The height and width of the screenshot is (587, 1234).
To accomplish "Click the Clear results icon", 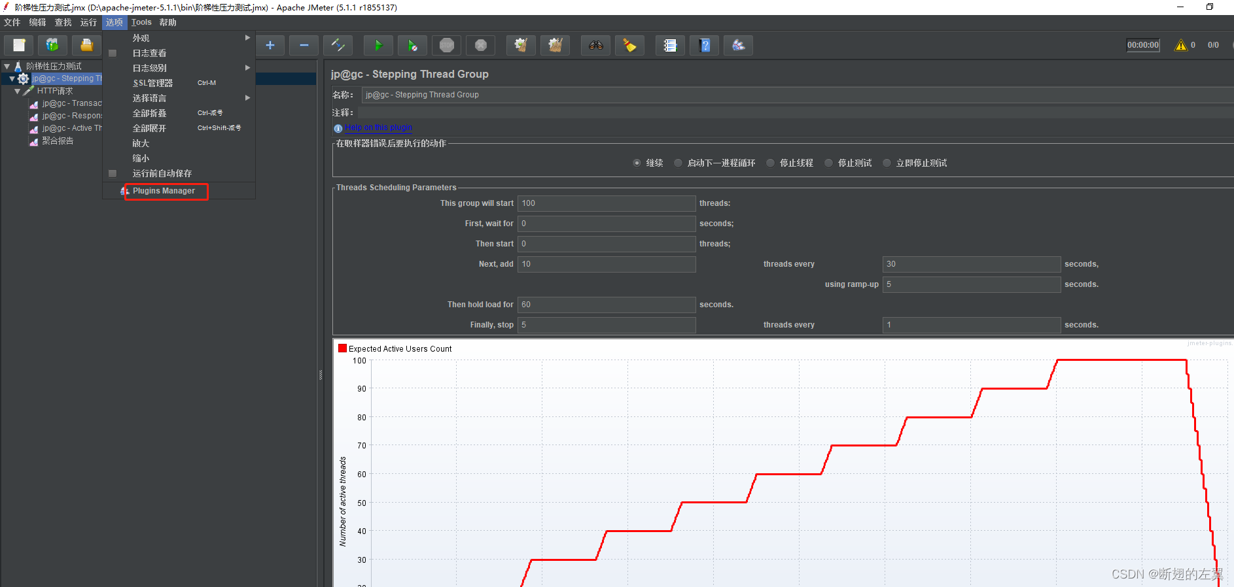I will (x=521, y=45).
